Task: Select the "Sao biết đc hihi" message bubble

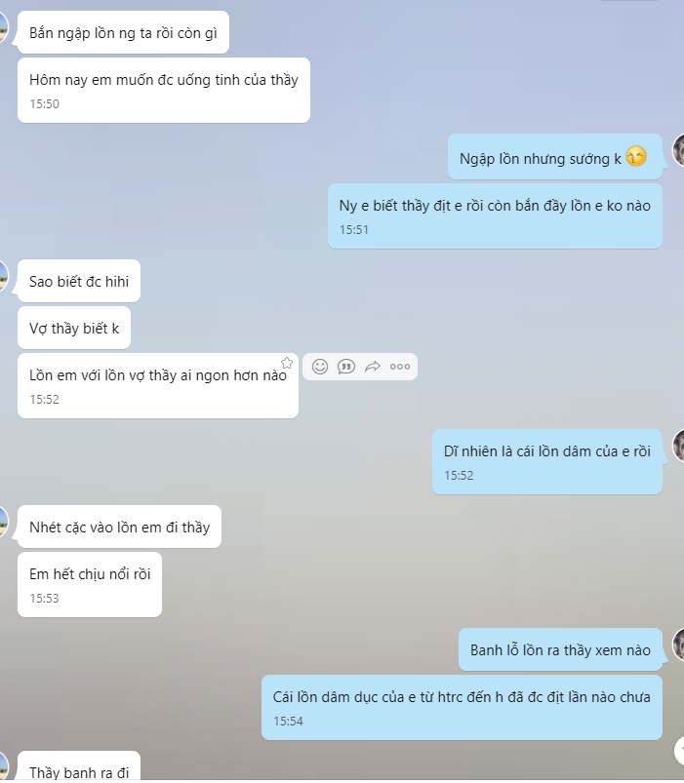Action: click(x=79, y=281)
